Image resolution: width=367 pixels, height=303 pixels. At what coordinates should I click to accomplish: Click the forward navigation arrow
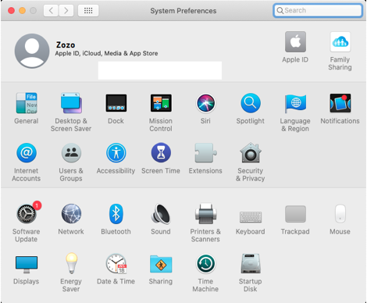[66, 11]
